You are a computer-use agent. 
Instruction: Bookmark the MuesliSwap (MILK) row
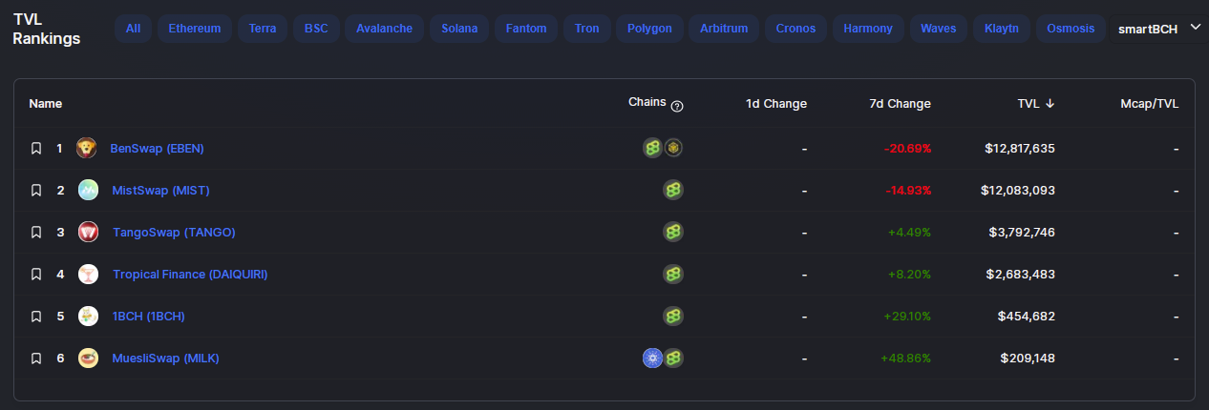coord(36,359)
